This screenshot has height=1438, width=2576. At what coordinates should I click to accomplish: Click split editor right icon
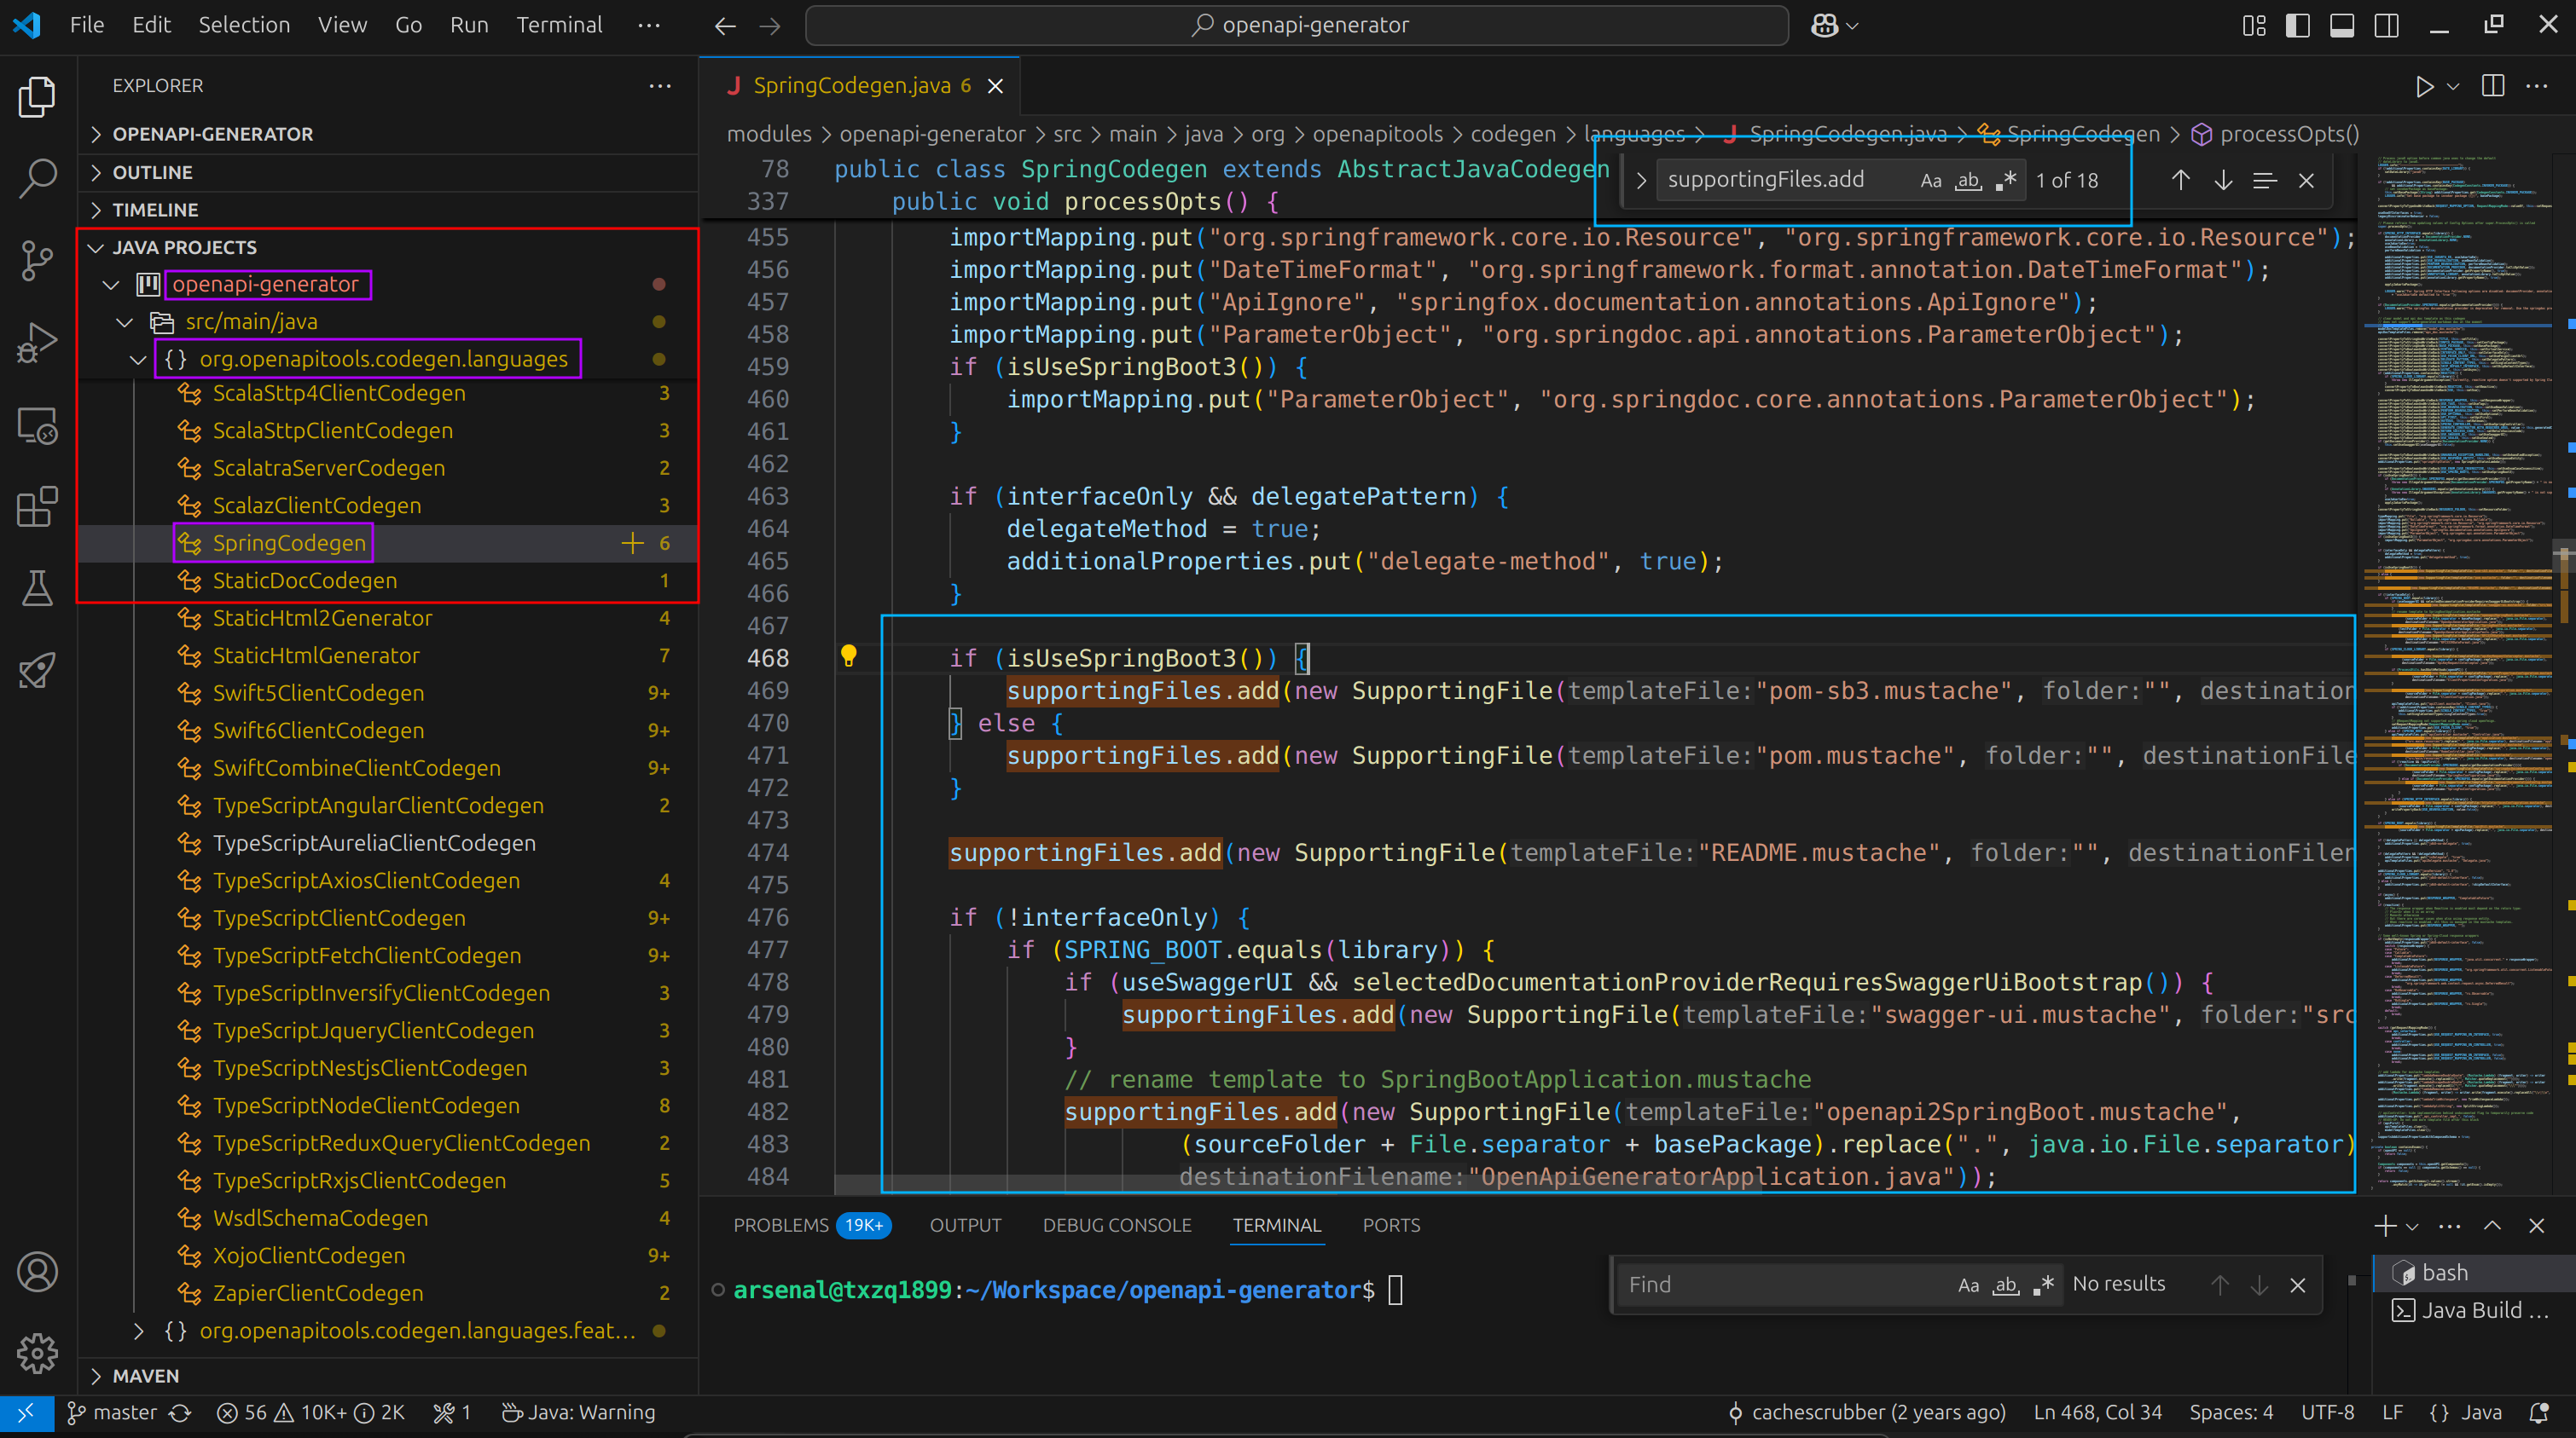[x=2493, y=87]
